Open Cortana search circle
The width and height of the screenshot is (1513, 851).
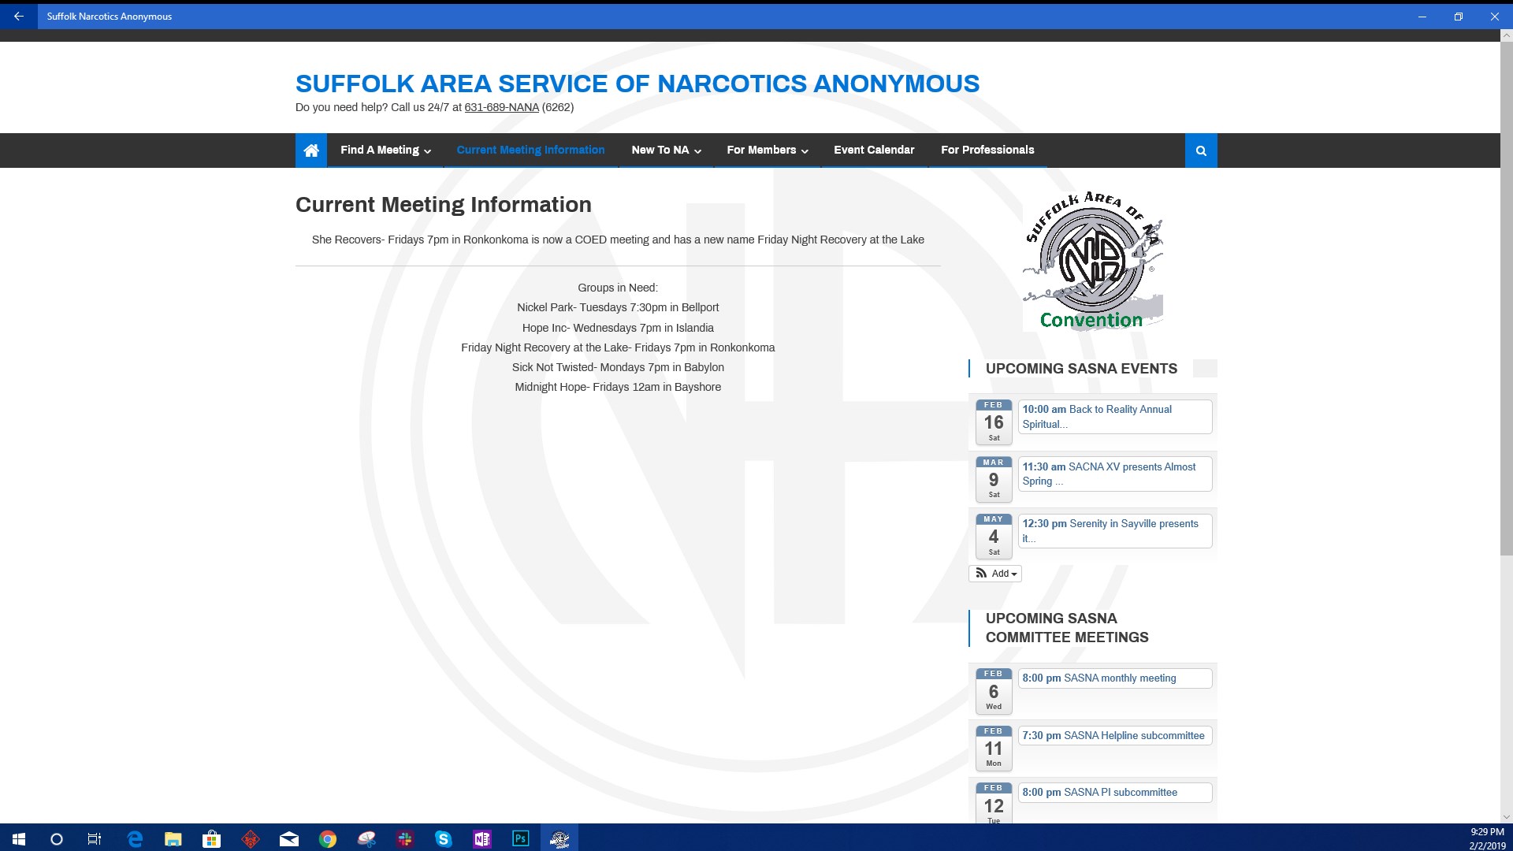pyautogui.click(x=57, y=839)
